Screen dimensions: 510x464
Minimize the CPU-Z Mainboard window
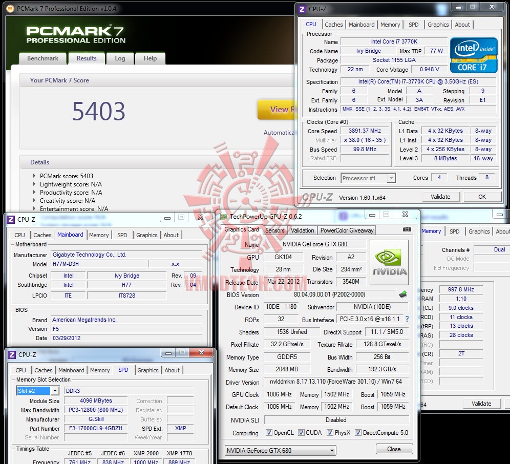(x=167, y=218)
